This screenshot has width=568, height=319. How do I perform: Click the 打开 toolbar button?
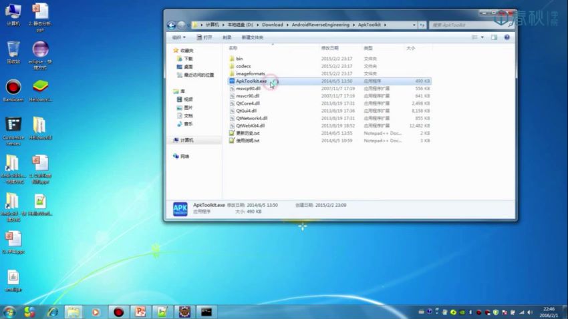pyautogui.click(x=207, y=37)
